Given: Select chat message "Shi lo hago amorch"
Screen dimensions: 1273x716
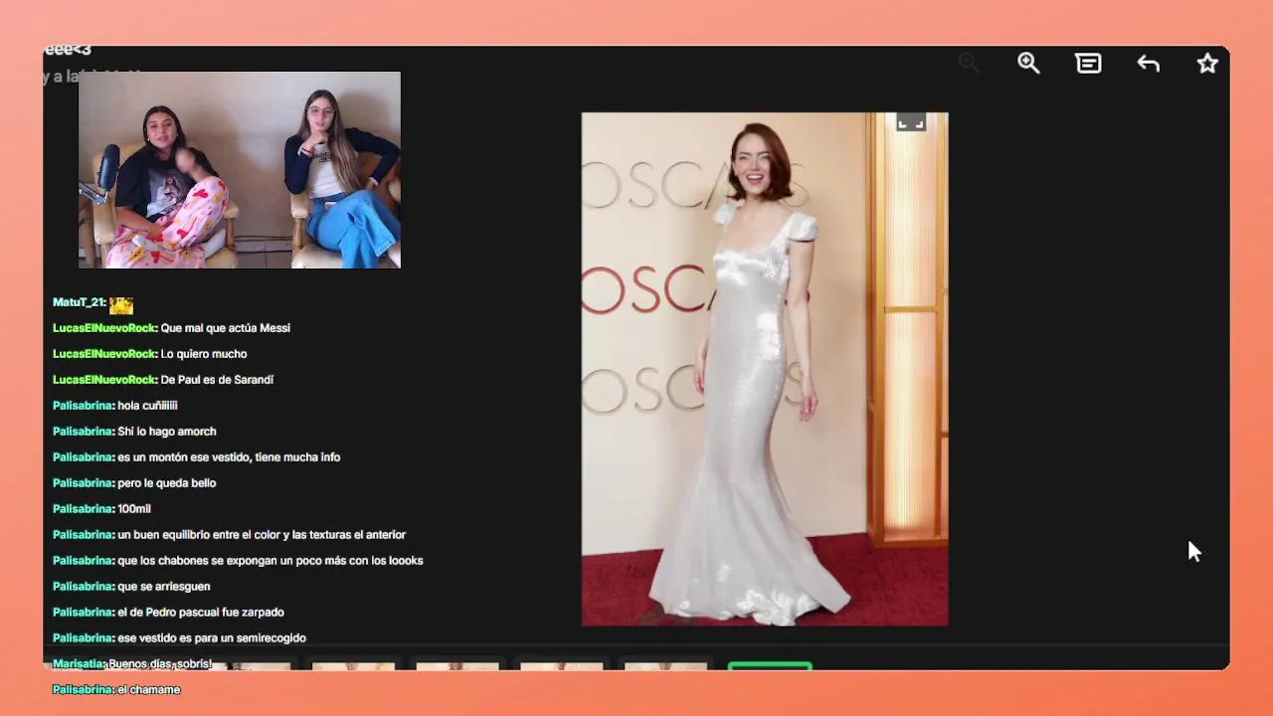Looking at the screenshot, I should (166, 432).
